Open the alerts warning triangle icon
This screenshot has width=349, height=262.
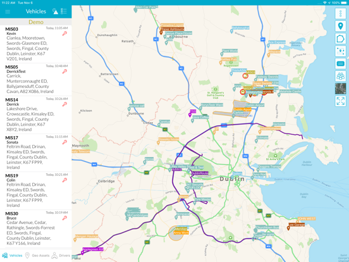tap(55, 11)
